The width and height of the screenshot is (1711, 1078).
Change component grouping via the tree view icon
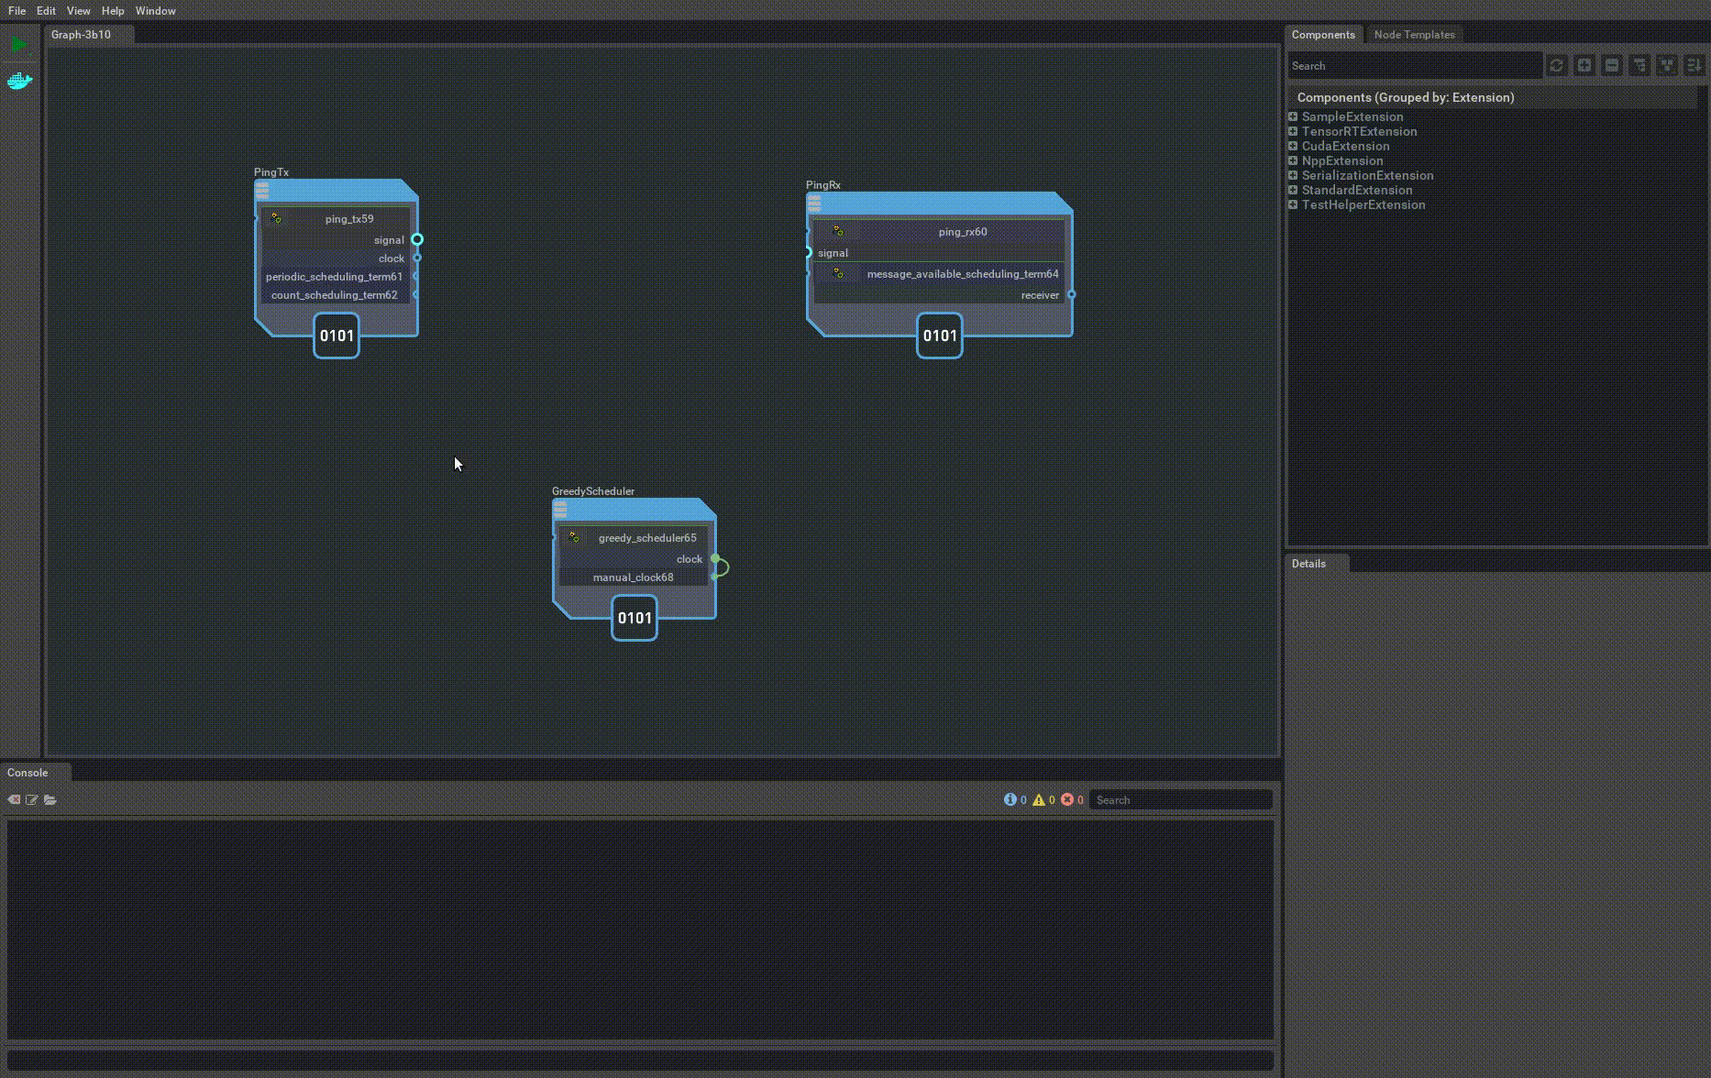(x=1639, y=65)
